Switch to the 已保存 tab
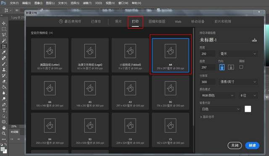269x156 pixels. coord(96,22)
